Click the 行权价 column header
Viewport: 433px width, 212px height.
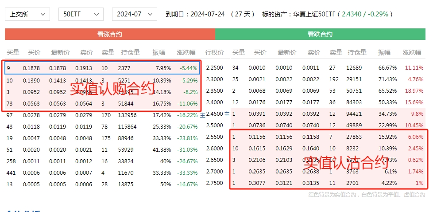tap(214, 52)
